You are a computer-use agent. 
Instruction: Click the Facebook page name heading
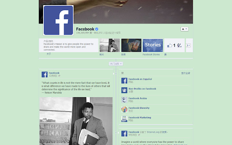(x=85, y=29)
